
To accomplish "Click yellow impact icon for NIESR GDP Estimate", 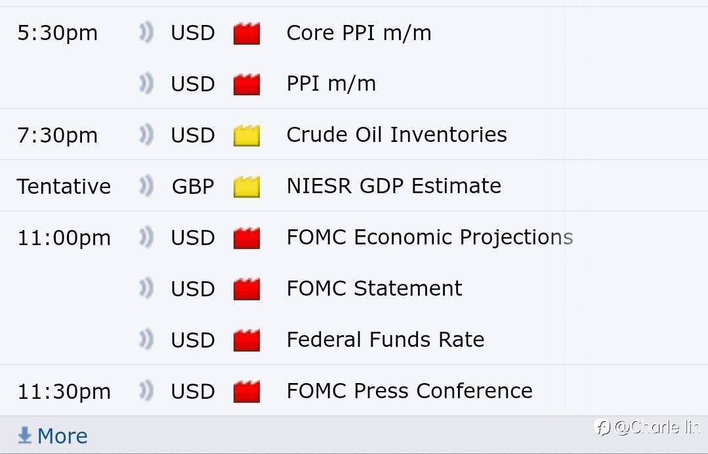I will pos(247,187).
